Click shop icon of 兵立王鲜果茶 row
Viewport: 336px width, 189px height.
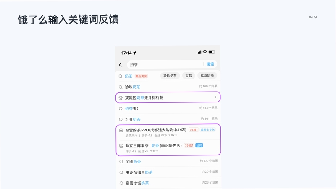pyautogui.click(x=121, y=146)
